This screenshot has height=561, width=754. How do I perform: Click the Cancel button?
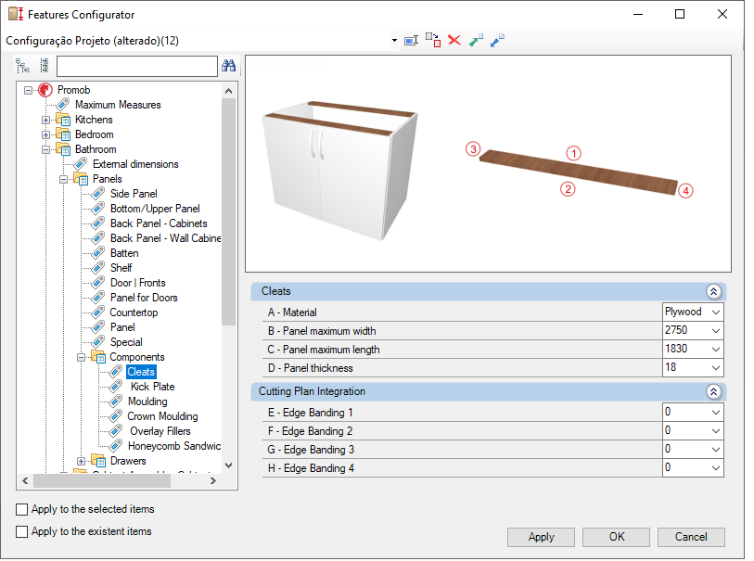pos(691,537)
